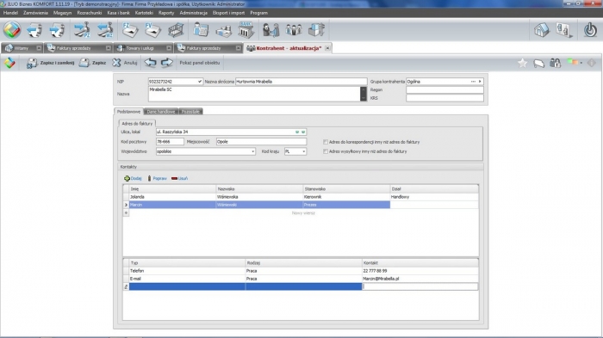Screen dimensions: 603x338
Task: Click the Stanowisko column header
Action: pyautogui.click(x=346, y=189)
